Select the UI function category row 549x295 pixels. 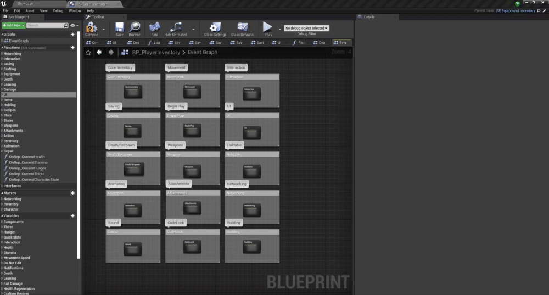[38, 95]
